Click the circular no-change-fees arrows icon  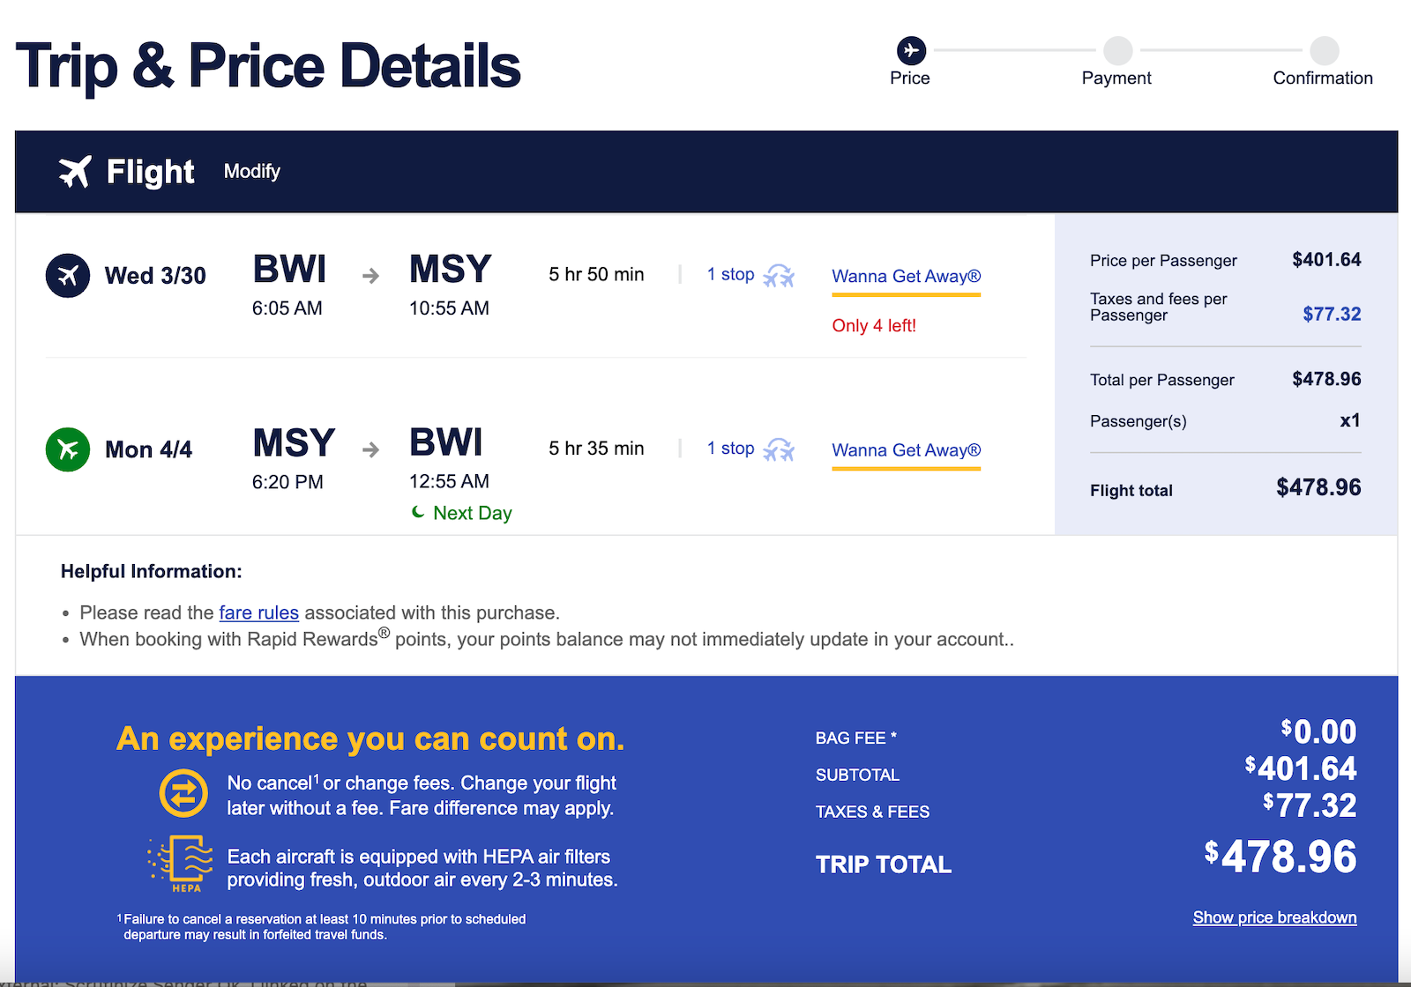[x=183, y=793]
